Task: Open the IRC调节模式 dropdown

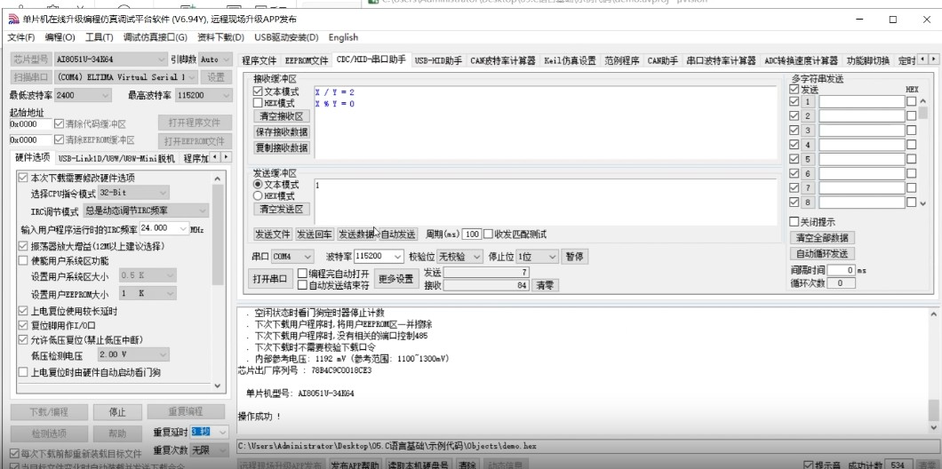Action: 146,211
